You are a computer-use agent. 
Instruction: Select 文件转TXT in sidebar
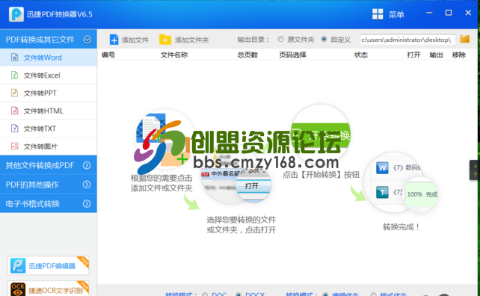[x=49, y=129]
